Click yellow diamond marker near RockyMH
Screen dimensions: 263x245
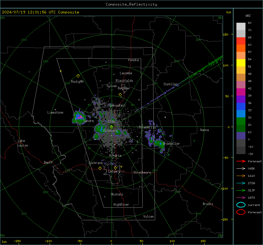(78, 76)
